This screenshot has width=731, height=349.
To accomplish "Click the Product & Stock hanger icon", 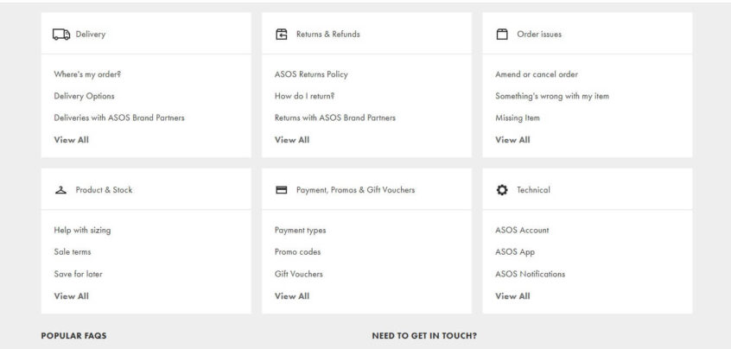I will tap(60, 190).
